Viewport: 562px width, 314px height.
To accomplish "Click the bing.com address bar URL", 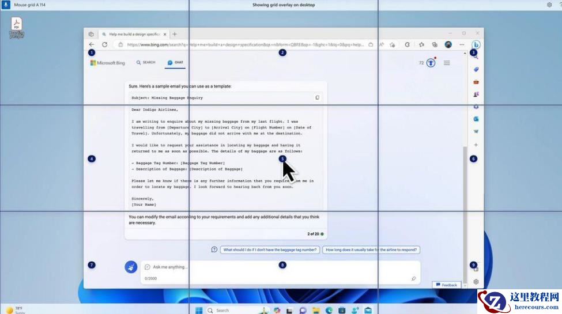I will [246, 44].
